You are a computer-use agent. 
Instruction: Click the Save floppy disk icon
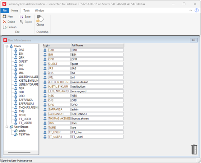(x=21, y=17)
